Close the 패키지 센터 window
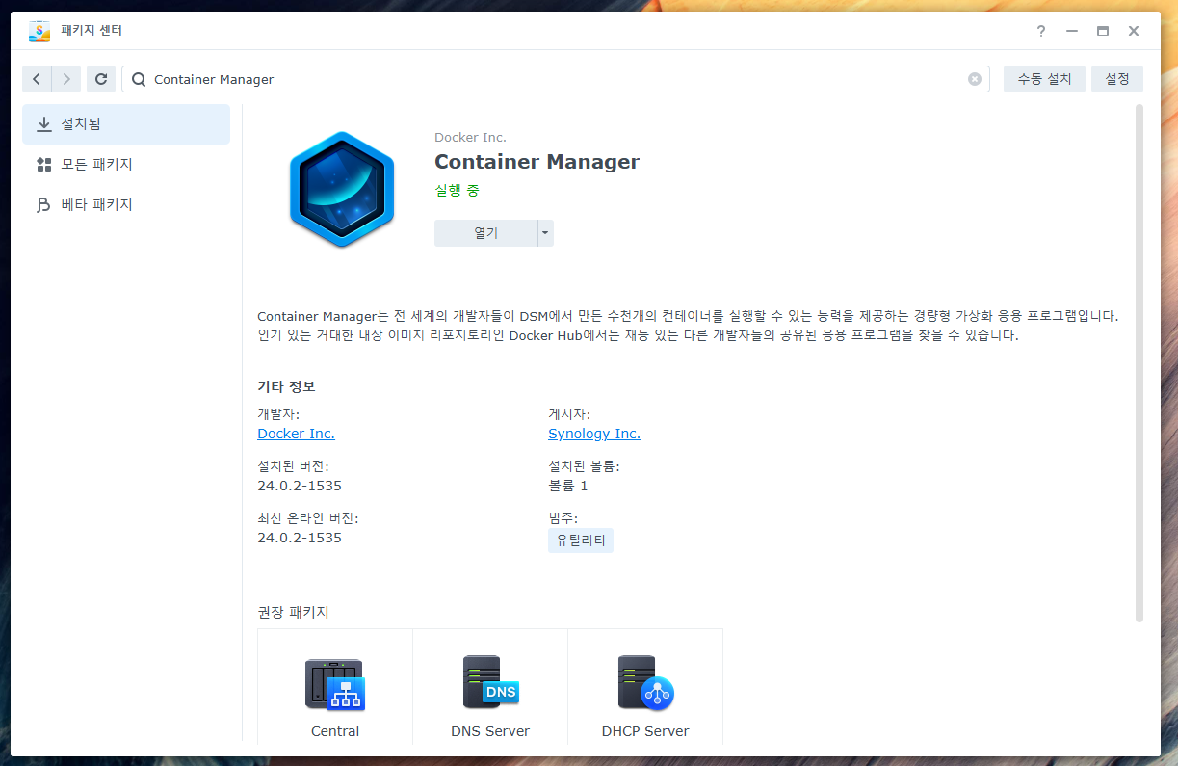 (1134, 31)
